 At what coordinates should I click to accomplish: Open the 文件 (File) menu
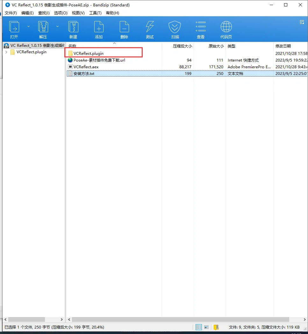click(x=11, y=13)
